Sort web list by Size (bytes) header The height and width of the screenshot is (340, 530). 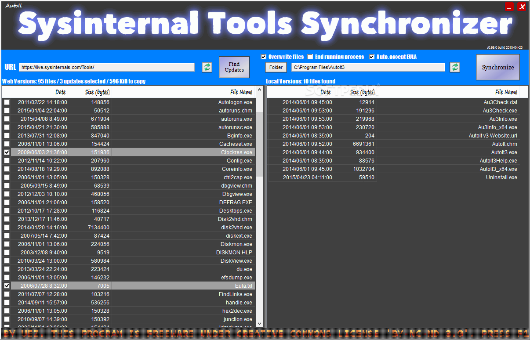(x=90, y=92)
